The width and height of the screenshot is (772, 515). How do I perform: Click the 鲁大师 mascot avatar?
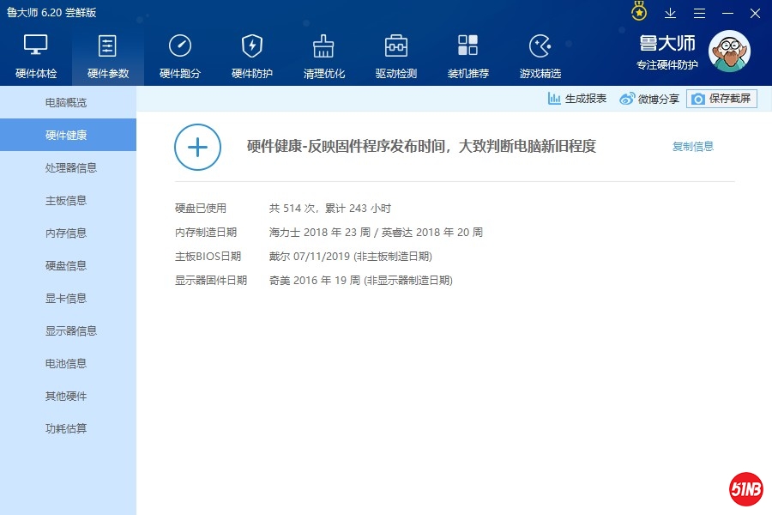pos(728,51)
